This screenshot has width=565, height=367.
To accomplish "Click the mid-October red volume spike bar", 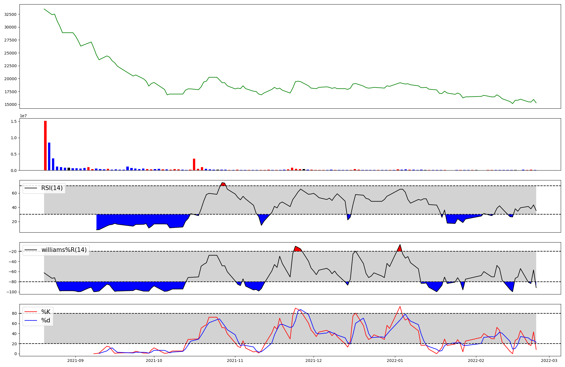I will tap(194, 164).
